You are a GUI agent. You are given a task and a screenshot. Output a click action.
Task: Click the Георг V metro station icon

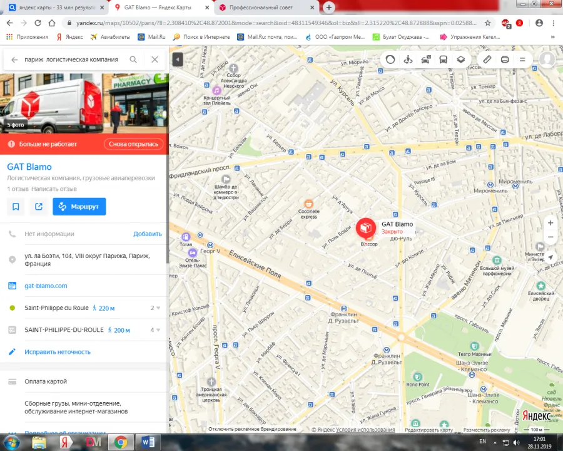210,246
